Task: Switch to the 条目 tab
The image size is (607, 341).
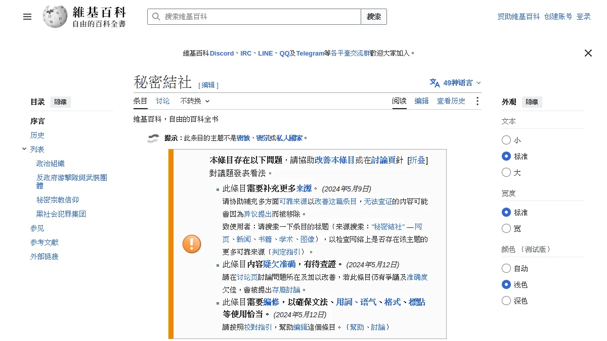Action: click(141, 101)
